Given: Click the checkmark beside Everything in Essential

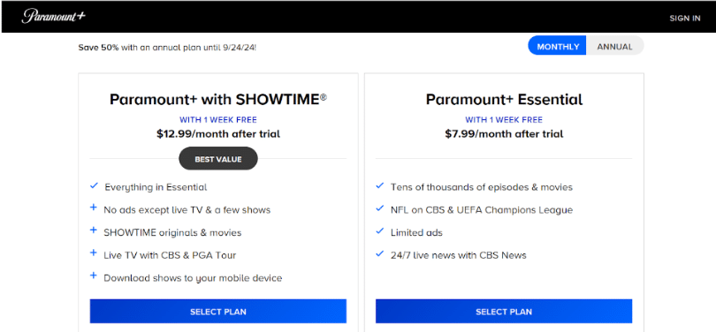Looking at the screenshot, I should (x=94, y=185).
